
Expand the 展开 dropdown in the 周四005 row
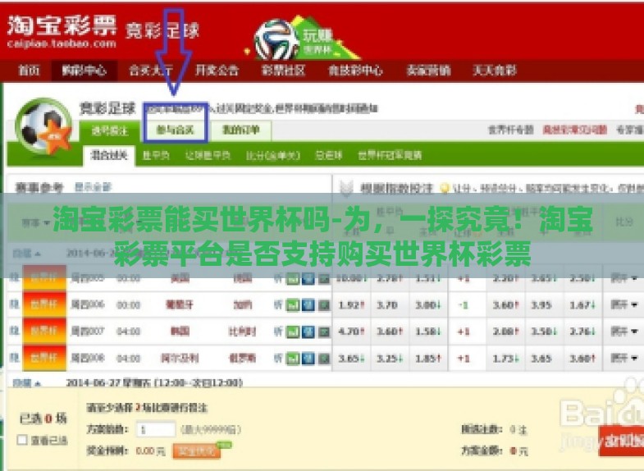pos(623,279)
